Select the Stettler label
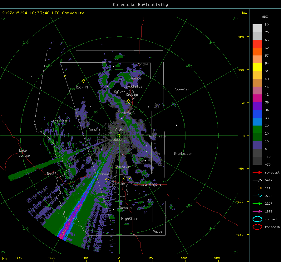Viewport: 281px width, 262px height. tap(182, 90)
